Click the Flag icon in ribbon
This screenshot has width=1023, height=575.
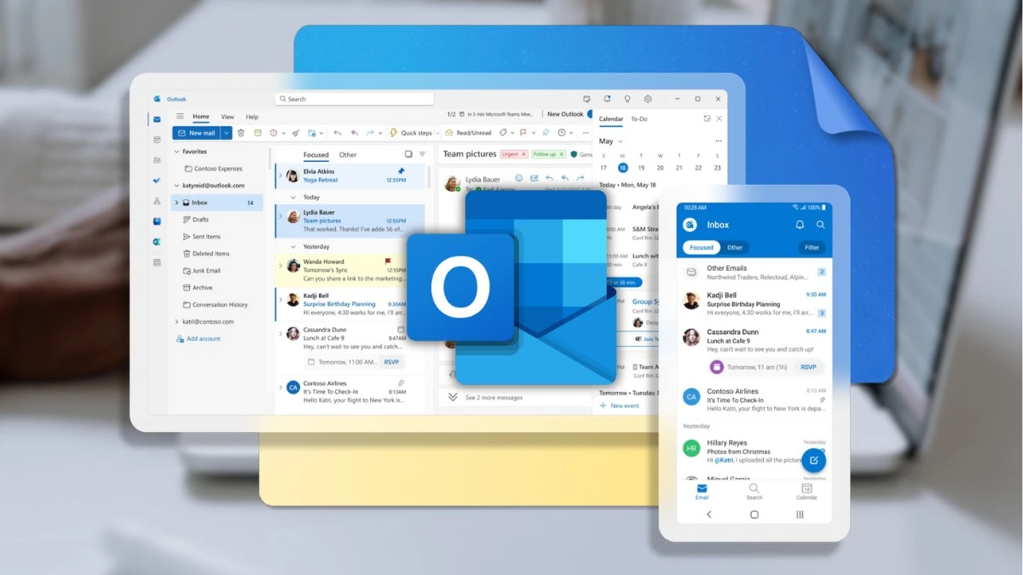click(x=523, y=133)
